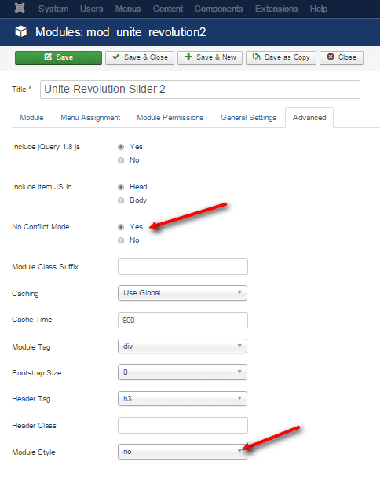The width and height of the screenshot is (380, 487).
Task: Open the Components menu
Action: tap(218, 9)
